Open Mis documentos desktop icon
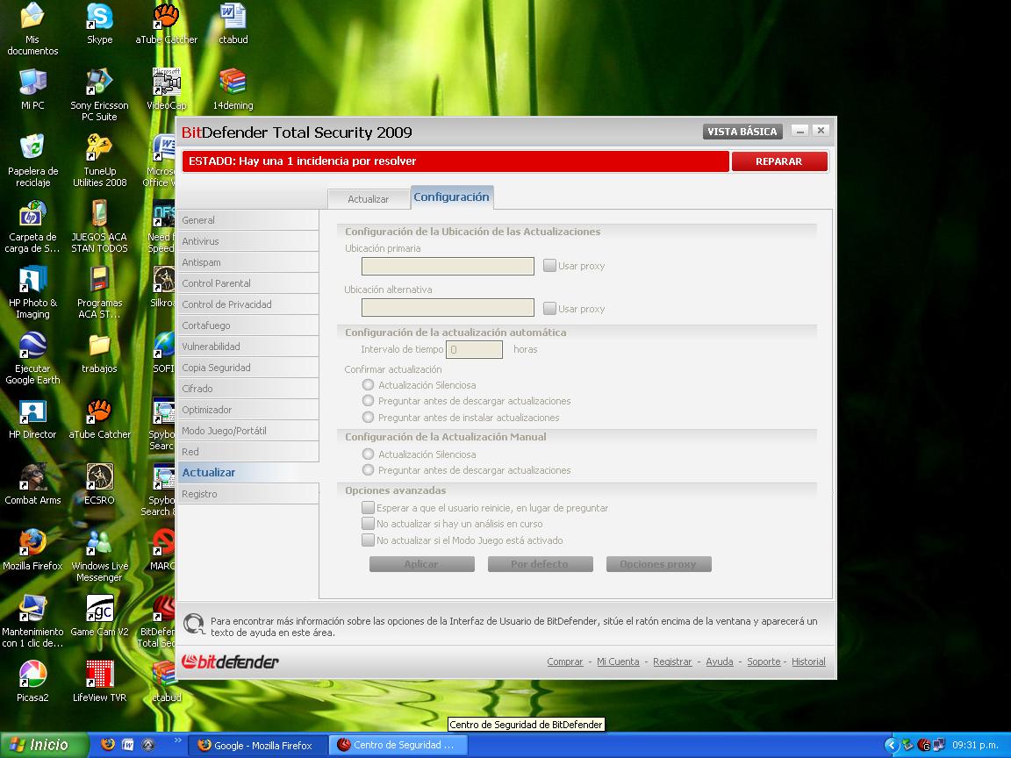This screenshot has width=1011, height=758. click(32, 29)
